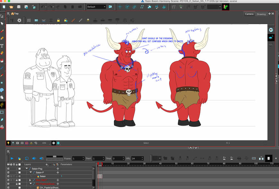Select the Brush tool in left toolbar
Image resolution: width=279 pixels, height=189 pixels.
[x=2, y=31]
